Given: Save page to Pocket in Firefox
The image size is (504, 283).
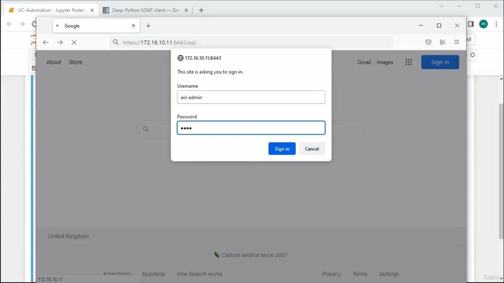Looking at the screenshot, I should click(x=428, y=42).
